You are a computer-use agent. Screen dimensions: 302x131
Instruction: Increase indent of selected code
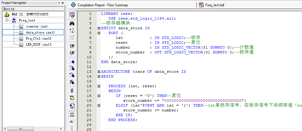click(x=72, y=46)
